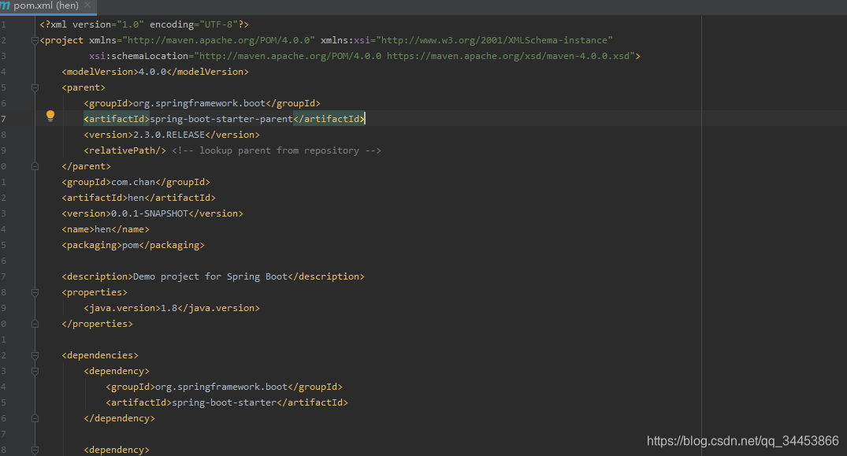Click the relativePath tag
This screenshot has width=847, height=456.
click(124, 150)
